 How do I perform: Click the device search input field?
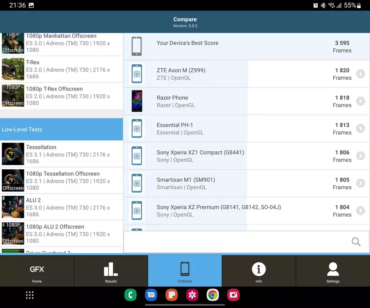point(235,242)
